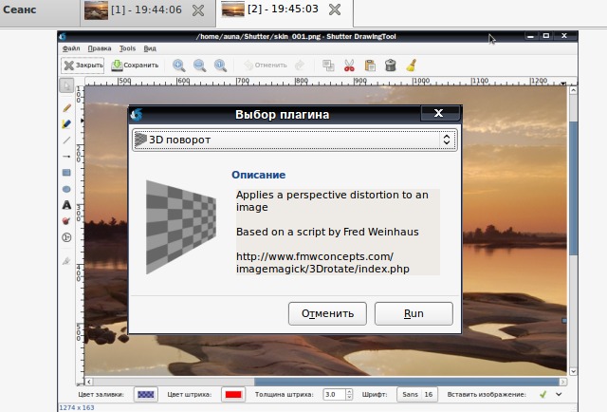This screenshot has height=412, width=607.
Task: Click 'Based on a script by Fred Weinhaus'
Action: [x=327, y=232]
